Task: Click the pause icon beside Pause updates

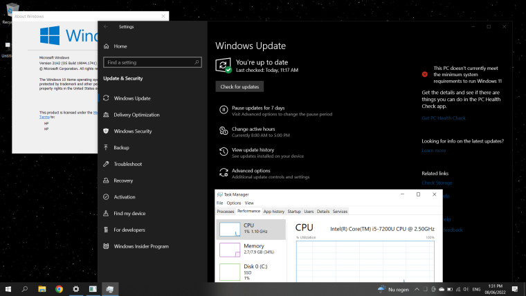Action: point(224,110)
